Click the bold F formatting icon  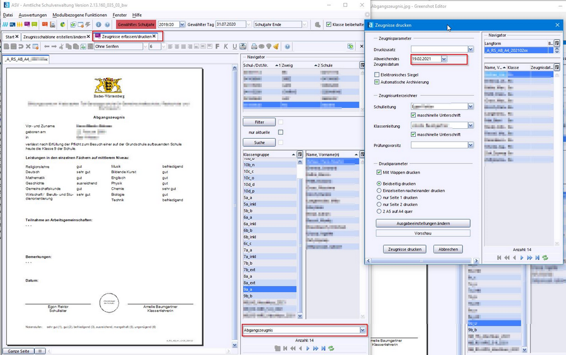coord(216,47)
